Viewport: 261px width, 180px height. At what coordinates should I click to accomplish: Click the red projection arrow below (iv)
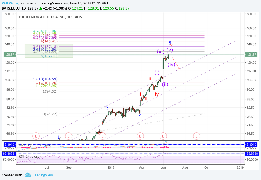click(x=176, y=63)
